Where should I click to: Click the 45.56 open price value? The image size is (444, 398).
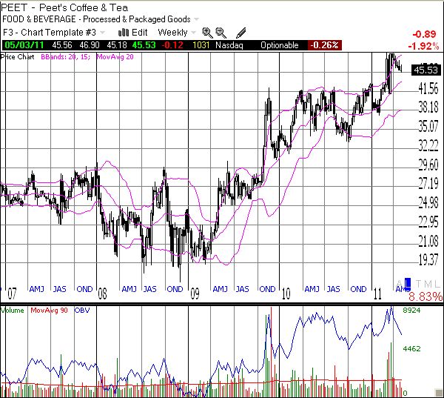coord(62,45)
